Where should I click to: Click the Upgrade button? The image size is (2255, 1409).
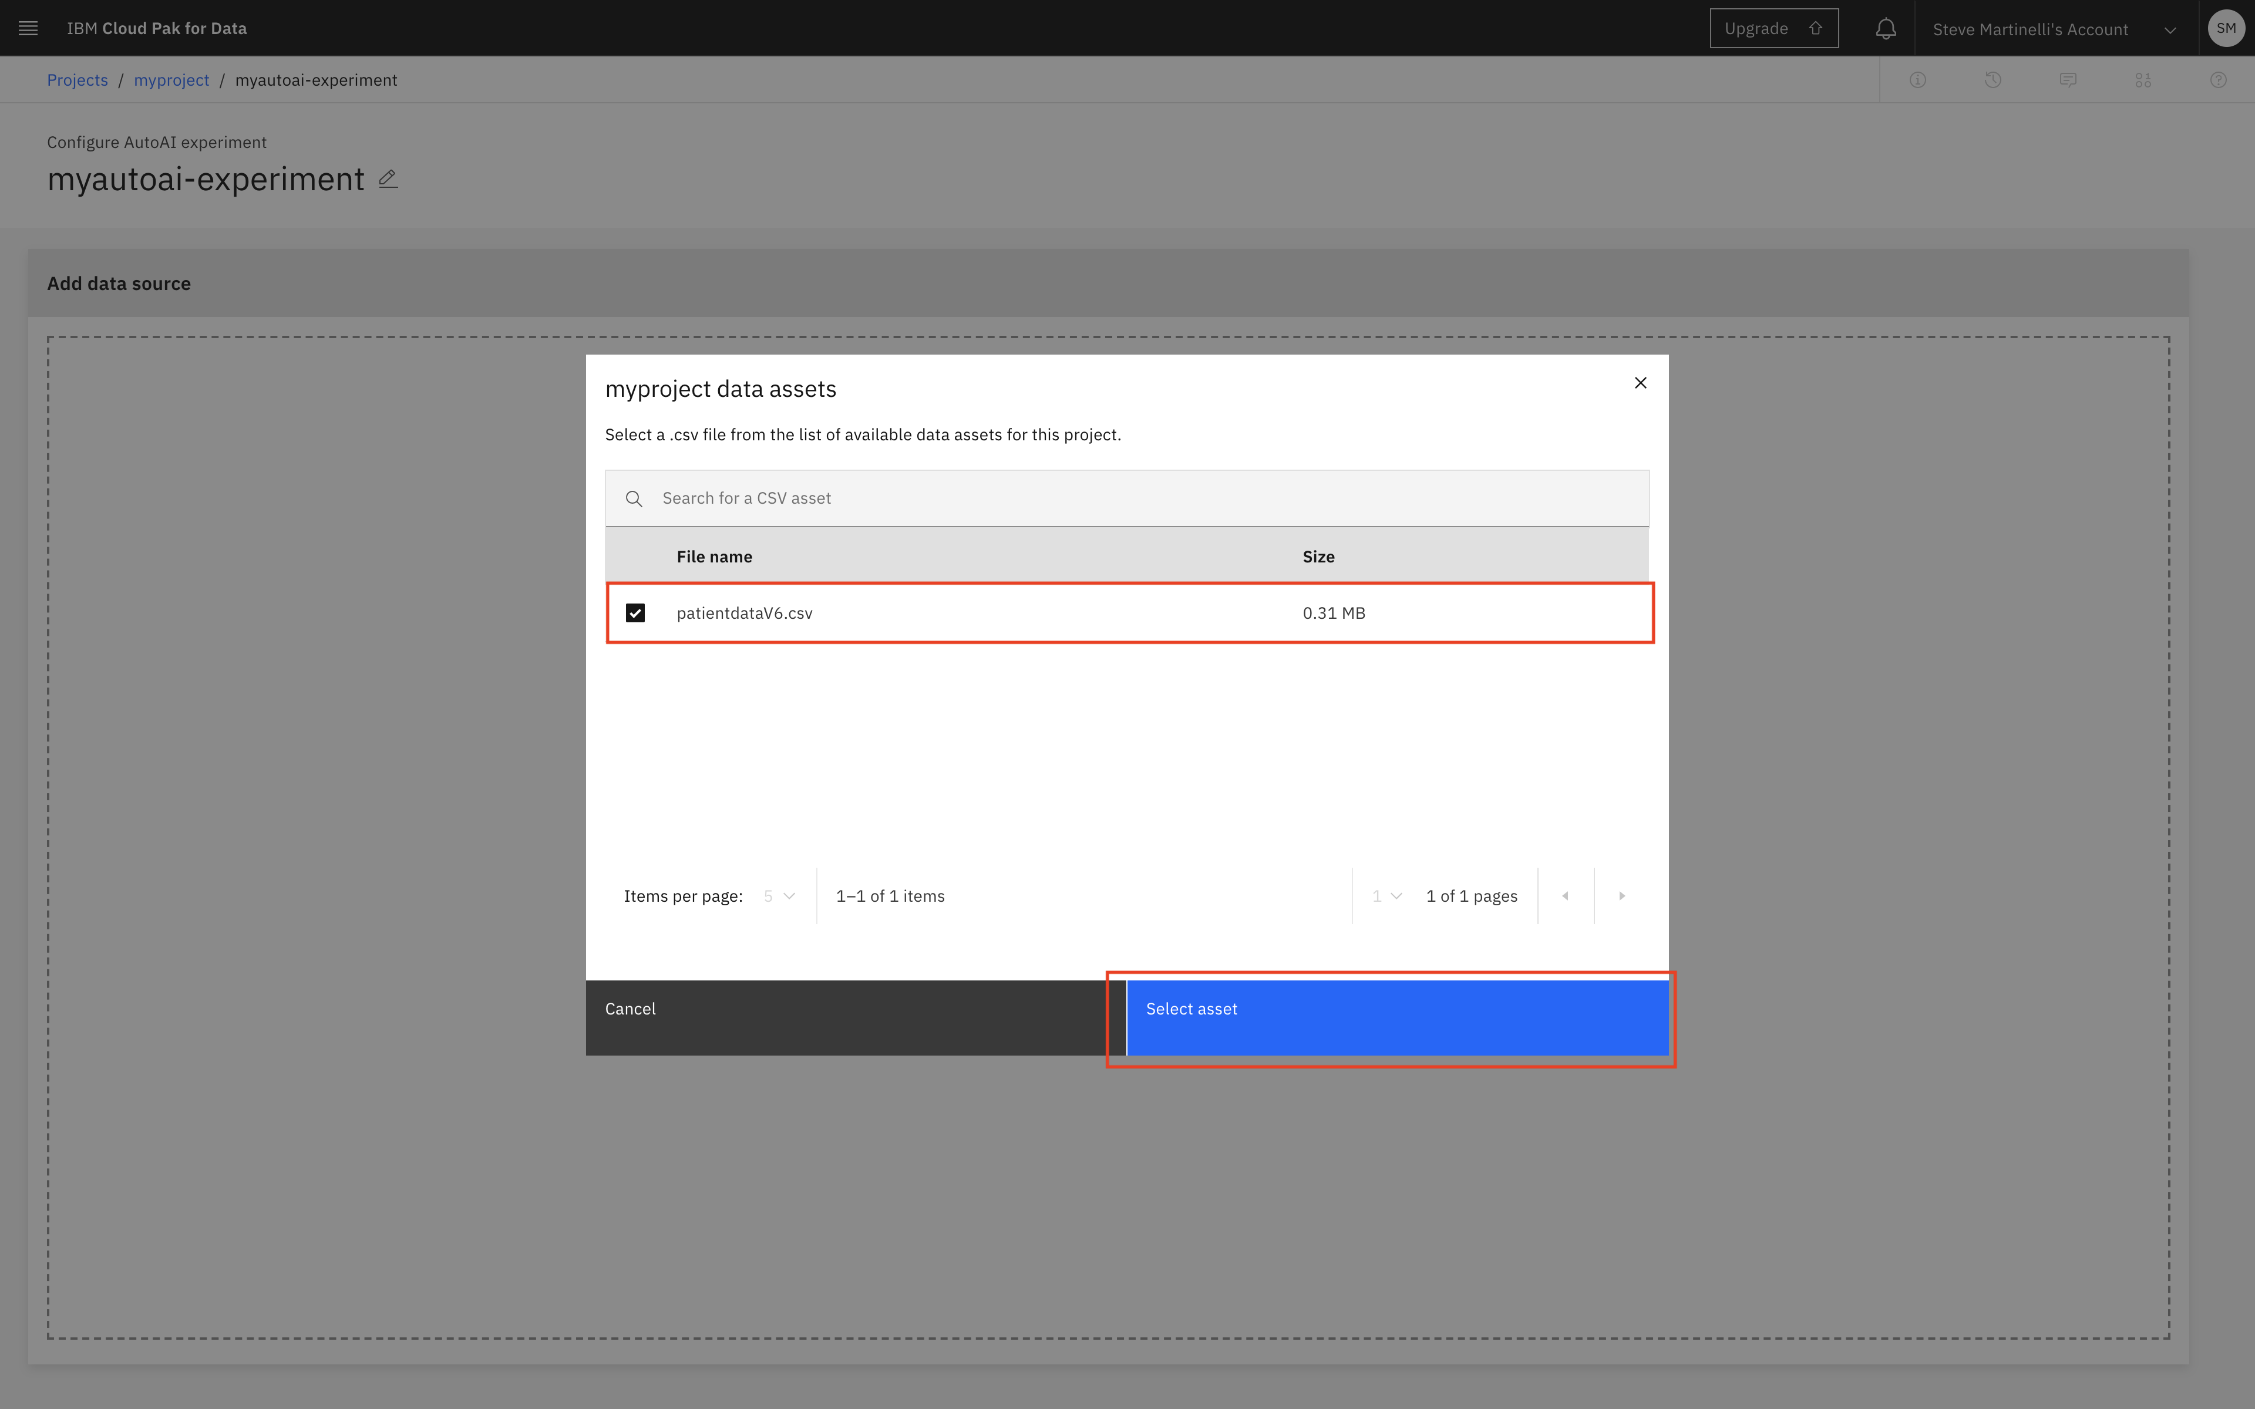click(x=1773, y=28)
